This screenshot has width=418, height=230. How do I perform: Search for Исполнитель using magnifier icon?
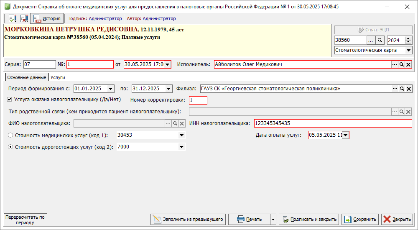click(x=401, y=64)
